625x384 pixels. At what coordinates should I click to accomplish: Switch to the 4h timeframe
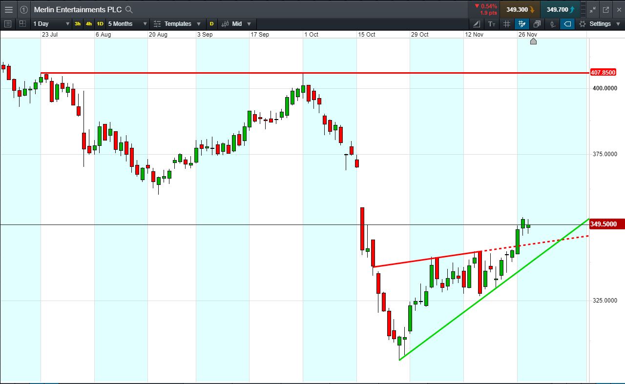(89, 23)
